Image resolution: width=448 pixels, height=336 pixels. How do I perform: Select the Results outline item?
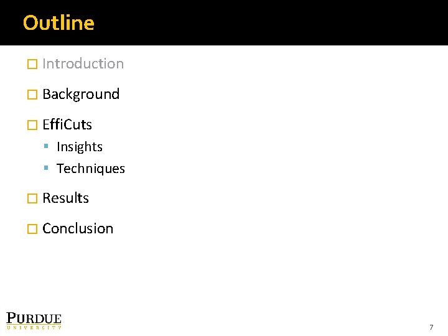[66, 198]
